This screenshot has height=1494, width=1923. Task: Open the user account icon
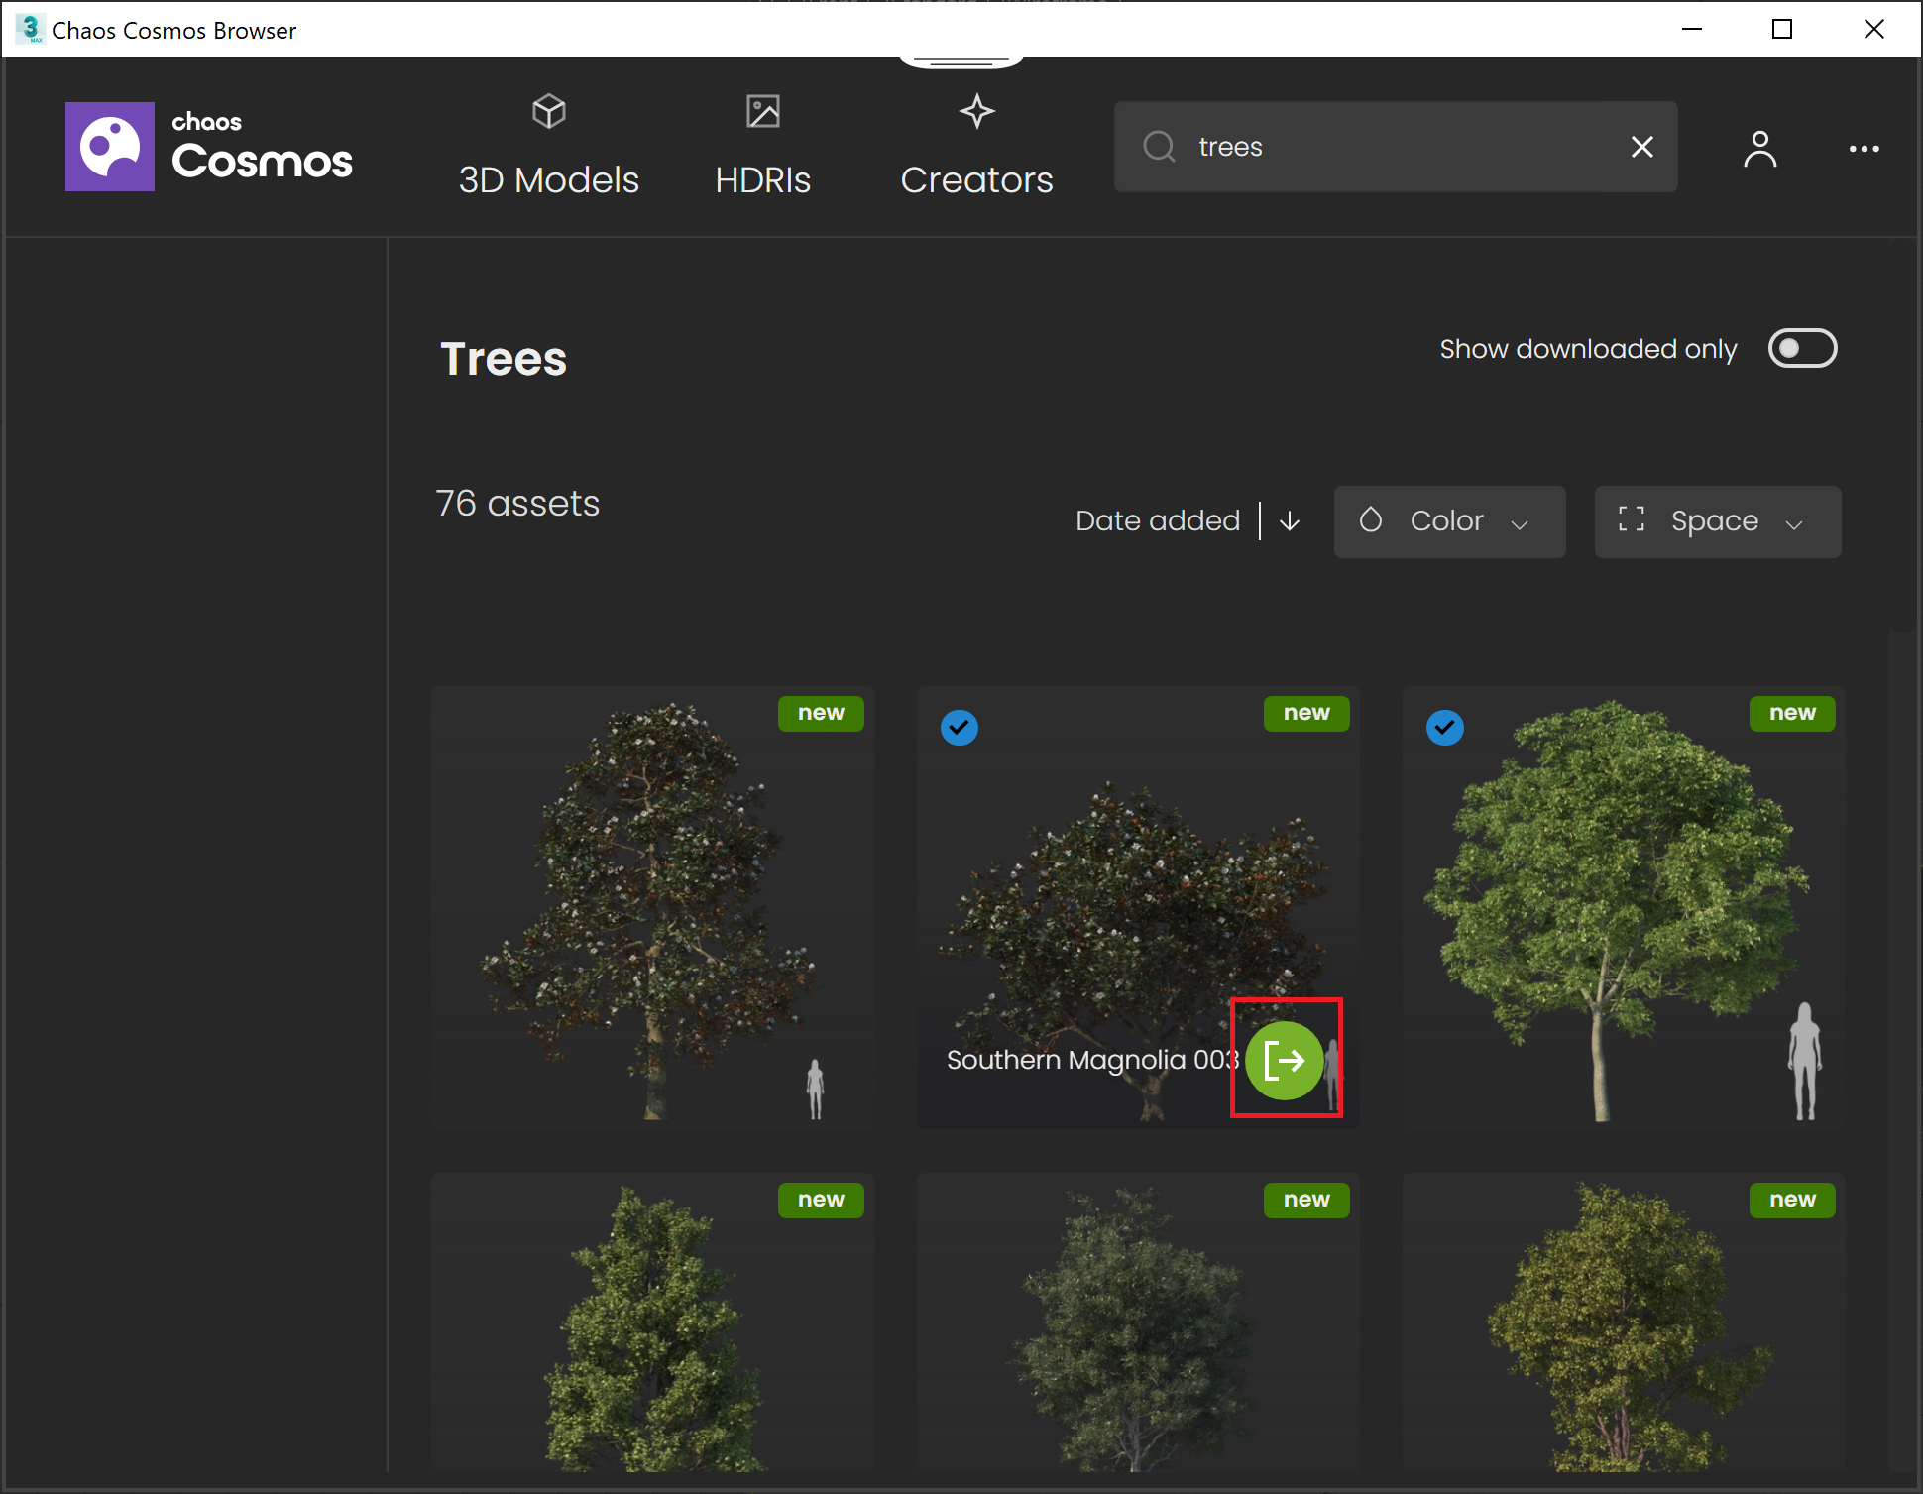[x=1759, y=149]
